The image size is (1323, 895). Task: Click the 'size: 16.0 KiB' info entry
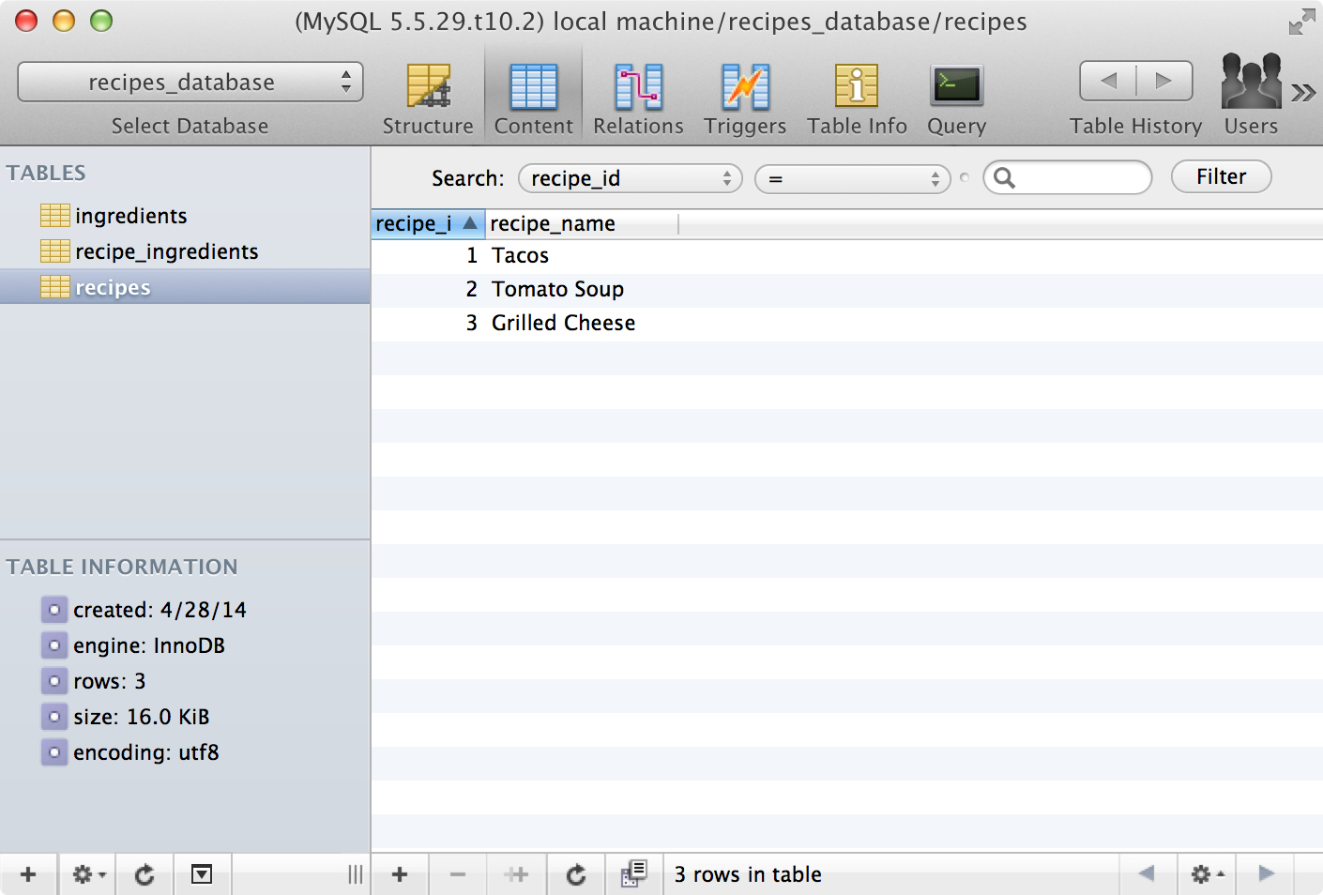pyautogui.click(x=142, y=717)
